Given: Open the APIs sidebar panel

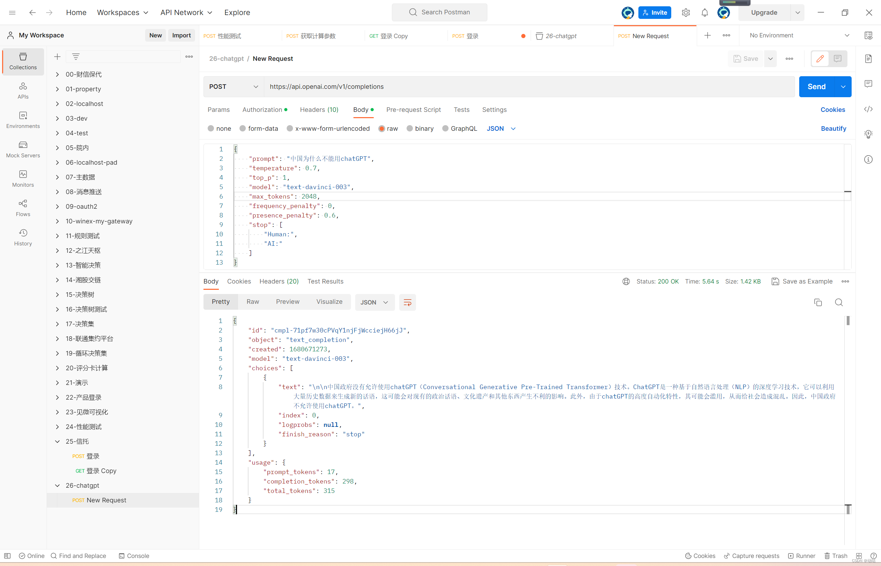Looking at the screenshot, I should point(23,91).
